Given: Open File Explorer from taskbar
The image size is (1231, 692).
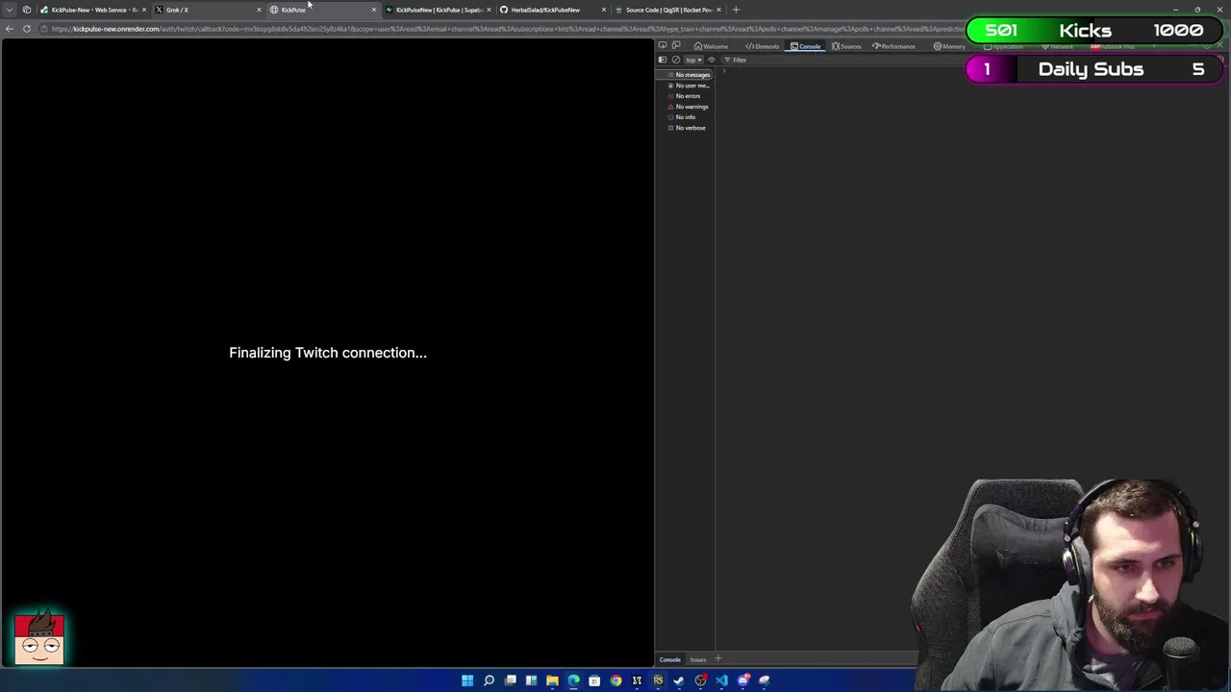Looking at the screenshot, I should [x=552, y=680].
